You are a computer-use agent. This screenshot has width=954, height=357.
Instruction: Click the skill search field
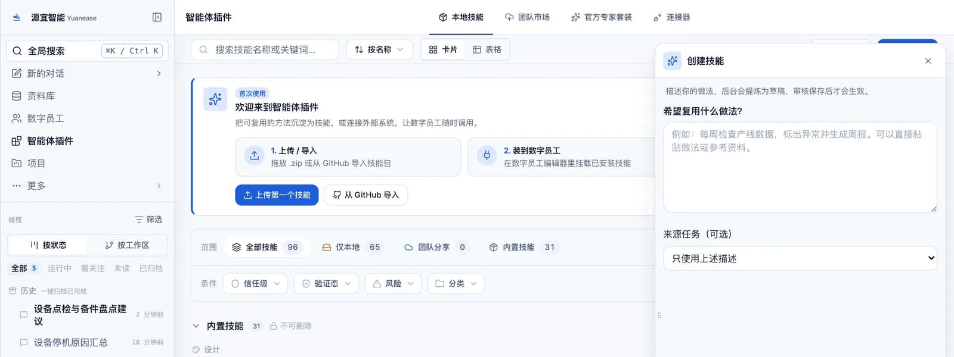265,49
